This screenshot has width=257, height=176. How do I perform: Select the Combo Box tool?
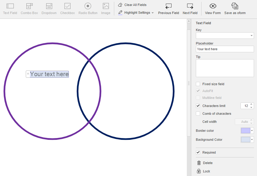pos(29,8)
